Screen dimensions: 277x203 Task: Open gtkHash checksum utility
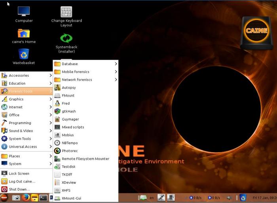pos(68,111)
